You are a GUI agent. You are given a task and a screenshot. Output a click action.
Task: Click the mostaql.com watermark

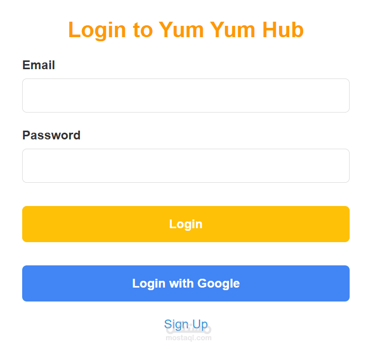[x=189, y=338]
